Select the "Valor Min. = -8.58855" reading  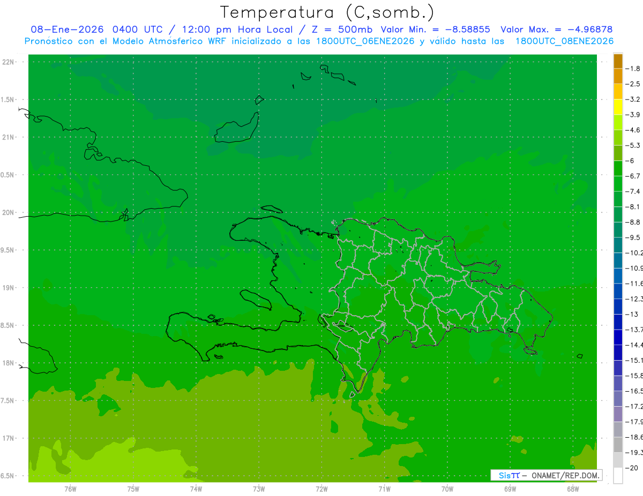point(435,29)
